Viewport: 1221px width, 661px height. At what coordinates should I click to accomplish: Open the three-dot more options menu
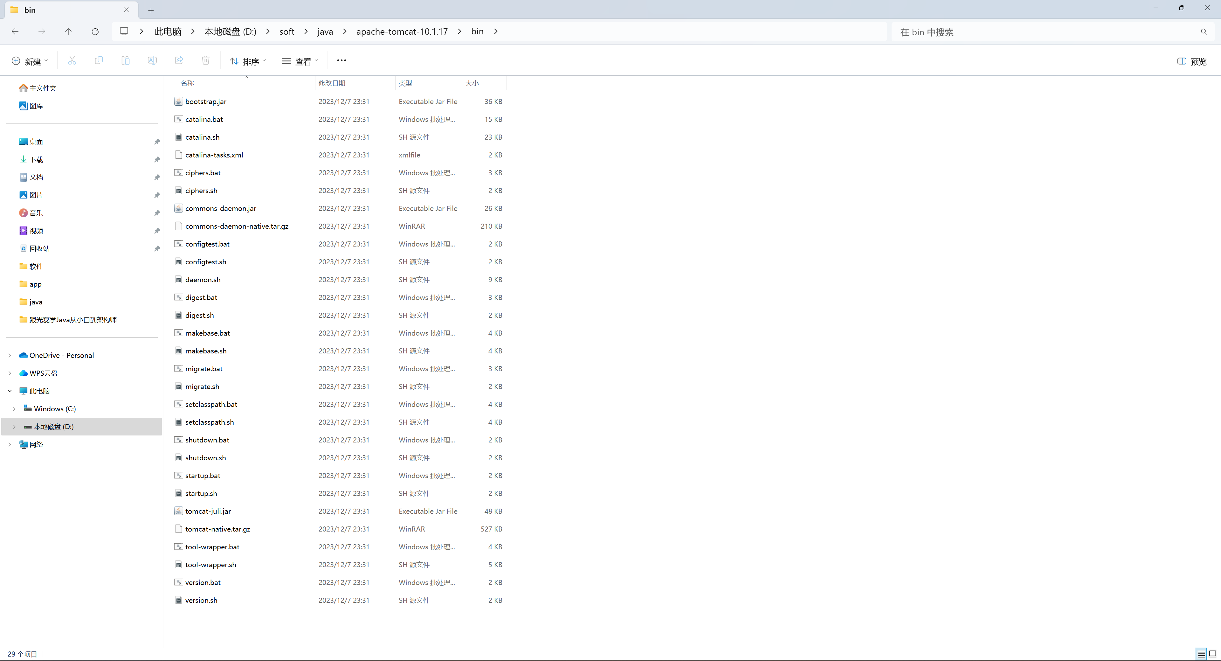point(341,60)
